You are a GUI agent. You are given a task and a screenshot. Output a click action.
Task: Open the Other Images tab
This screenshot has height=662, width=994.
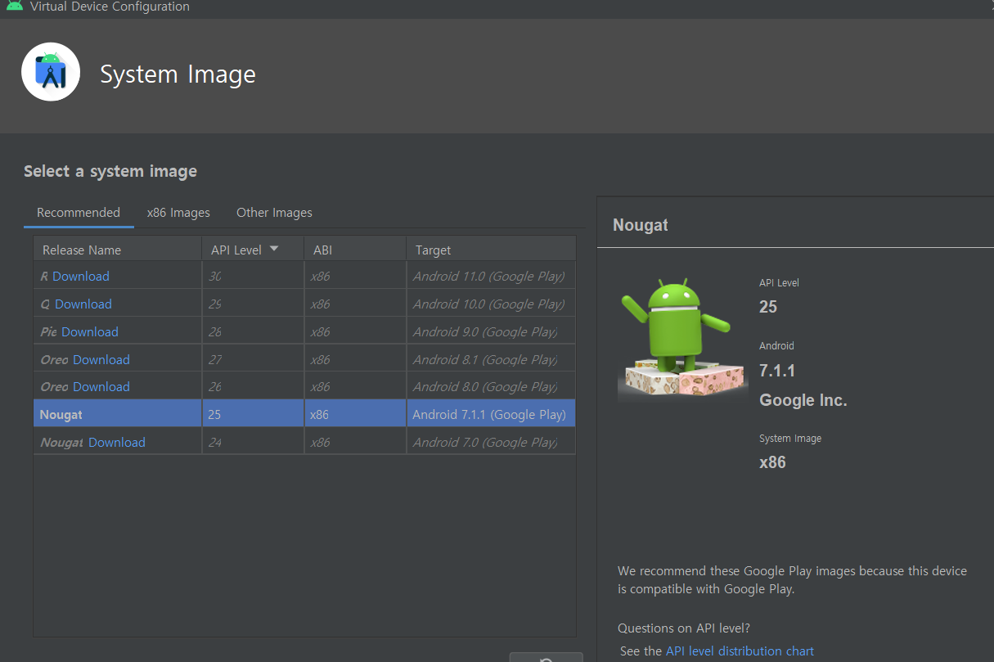coord(274,213)
